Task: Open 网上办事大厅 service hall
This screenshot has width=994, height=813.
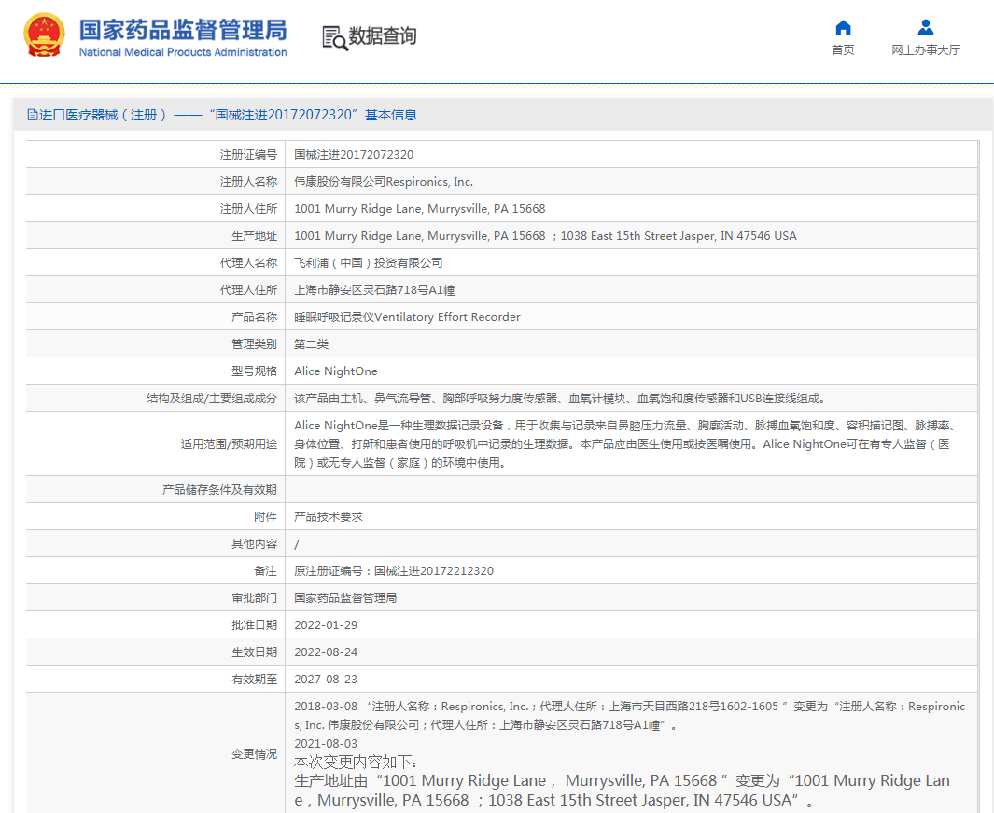Action: tap(925, 50)
